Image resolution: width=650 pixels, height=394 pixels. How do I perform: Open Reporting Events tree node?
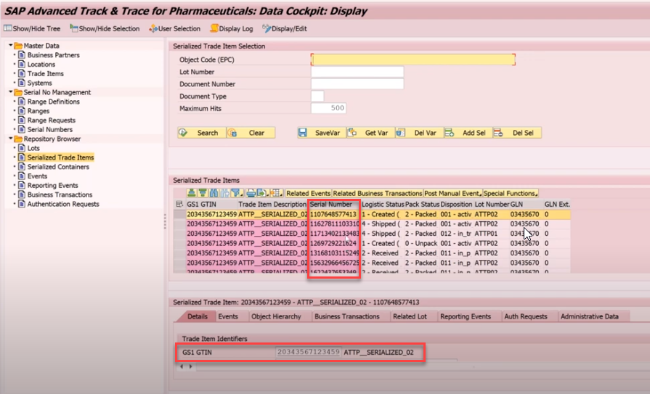[x=52, y=186]
